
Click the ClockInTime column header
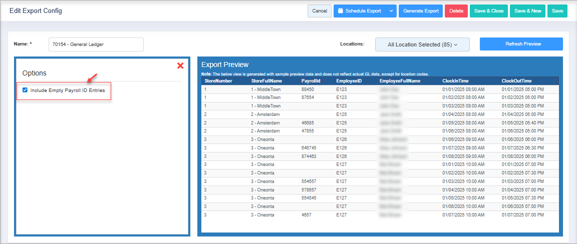pos(455,80)
